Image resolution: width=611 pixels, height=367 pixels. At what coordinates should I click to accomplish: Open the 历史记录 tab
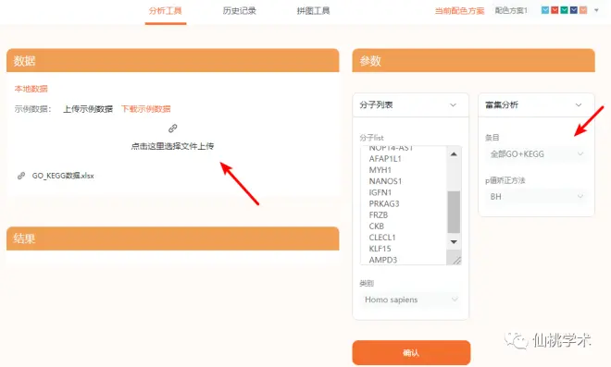(x=239, y=11)
